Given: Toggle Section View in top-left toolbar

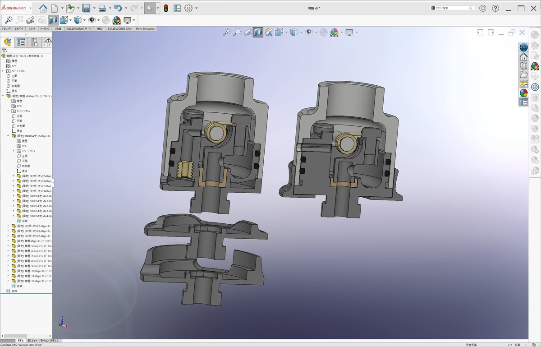Looking at the screenshot, I should tap(53, 20).
